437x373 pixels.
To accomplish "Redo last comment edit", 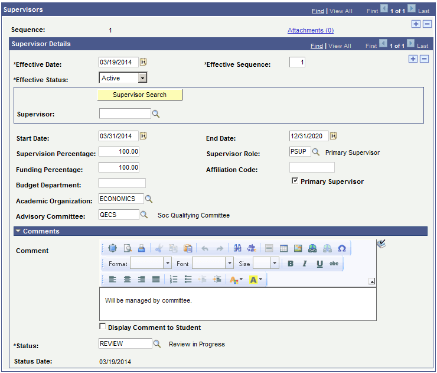I will click(x=220, y=248).
